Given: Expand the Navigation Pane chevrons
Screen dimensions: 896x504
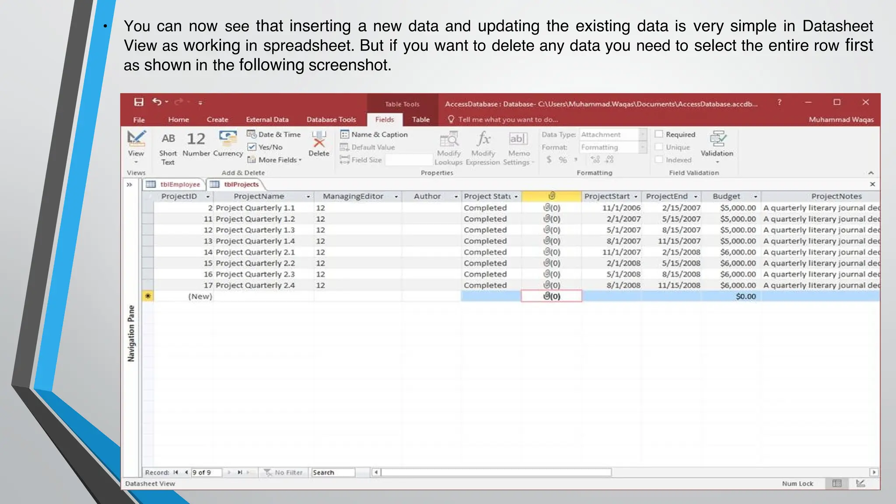Looking at the screenshot, I should (129, 184).
